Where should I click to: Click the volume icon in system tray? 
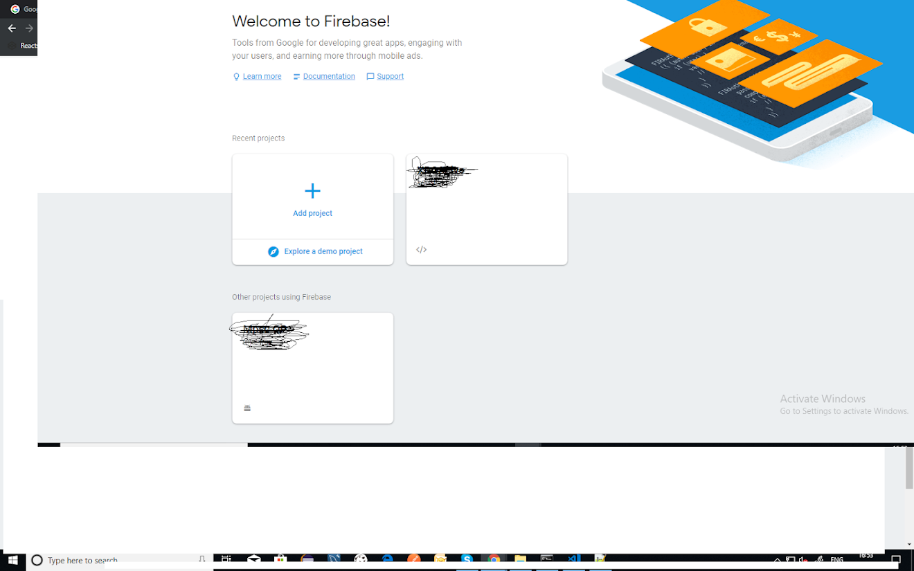click(803, 559)
